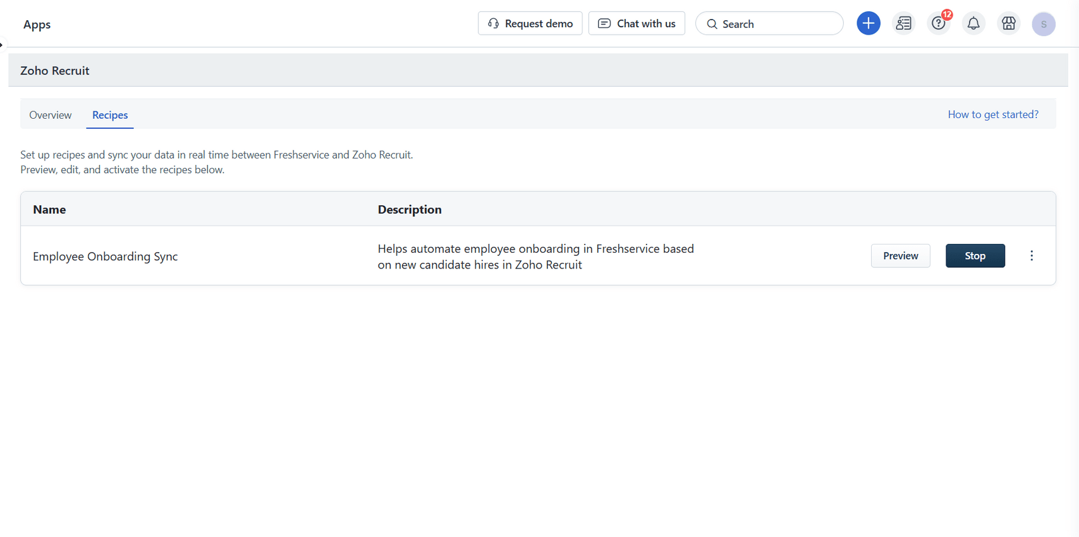Click the Request demo button
The height and width of the screenshot is (537, 1079).
click(x=530, y=23)
